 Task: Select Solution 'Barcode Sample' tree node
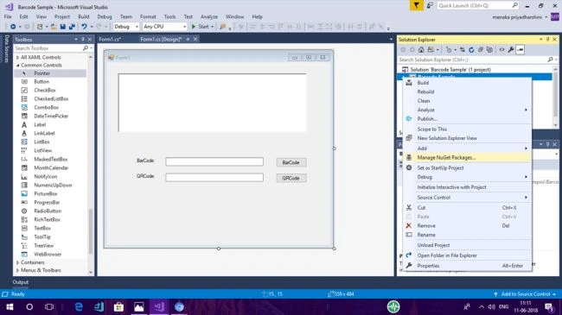[450, 69]
